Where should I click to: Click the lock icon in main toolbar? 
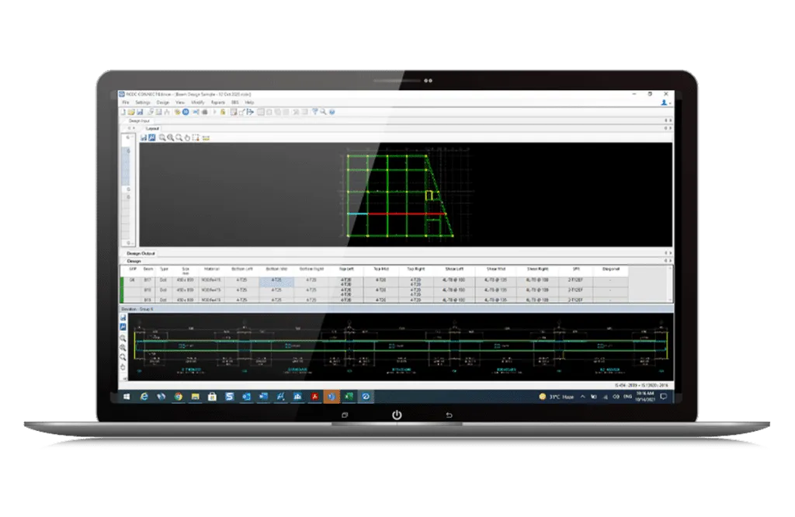pos(223,112)
